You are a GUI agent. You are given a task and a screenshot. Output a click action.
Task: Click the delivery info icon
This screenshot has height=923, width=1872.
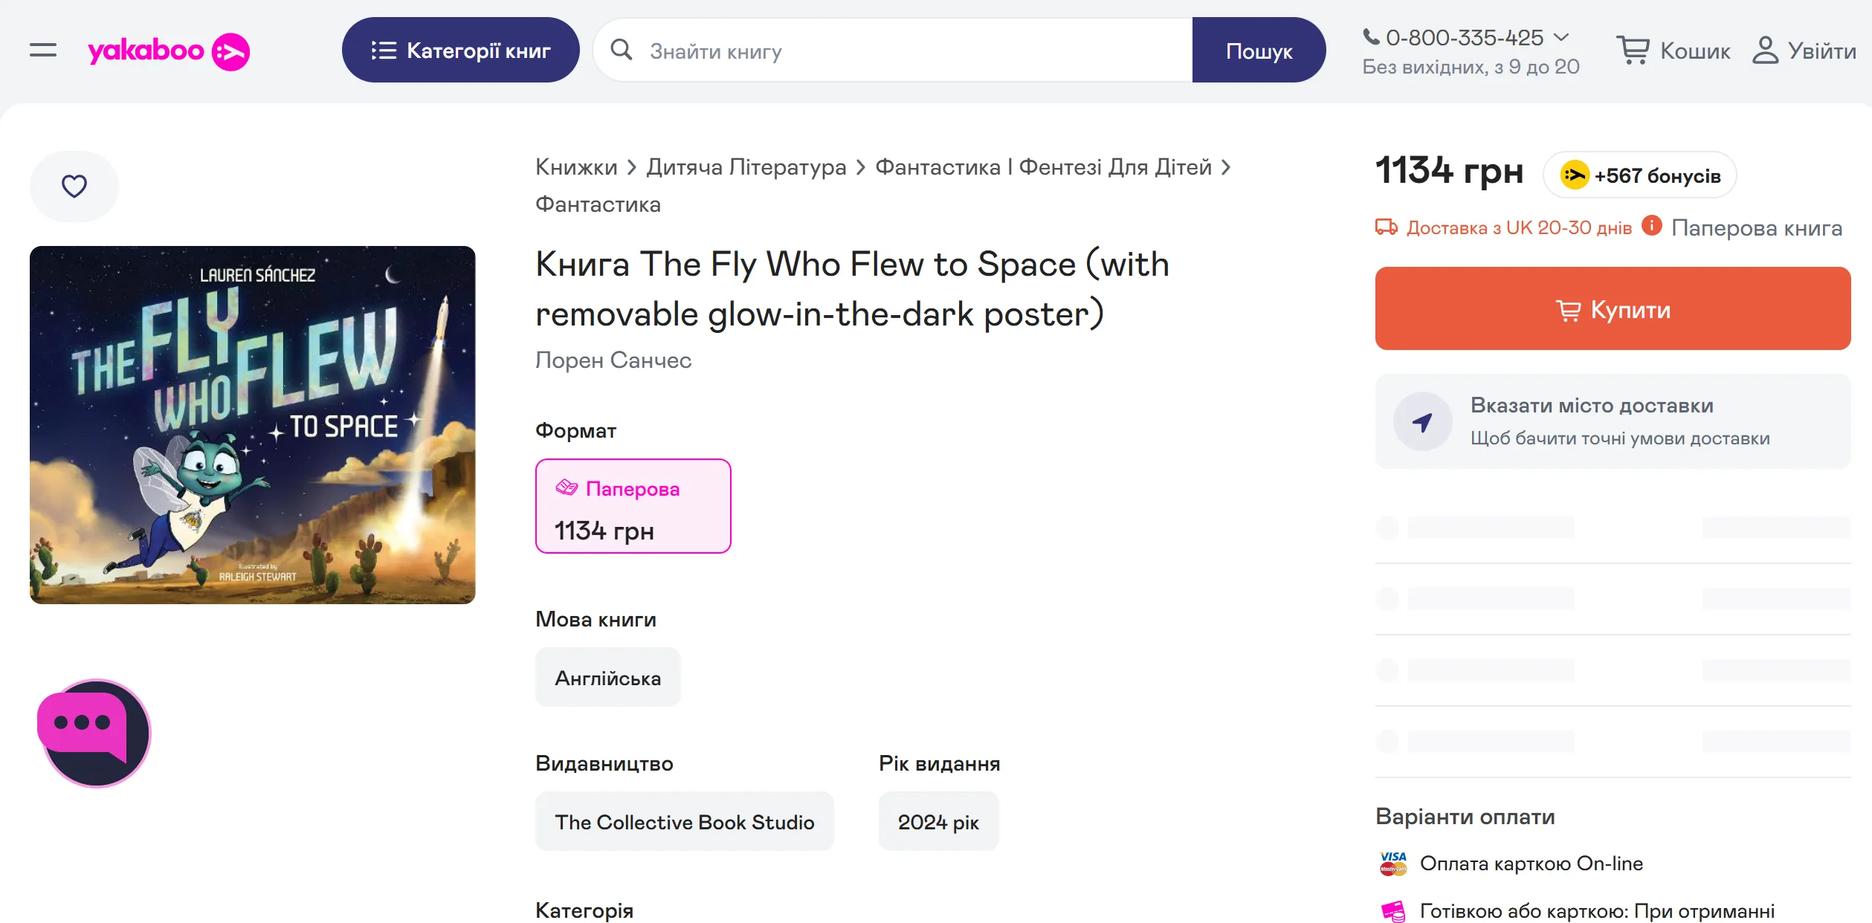tap(1652, 226)
